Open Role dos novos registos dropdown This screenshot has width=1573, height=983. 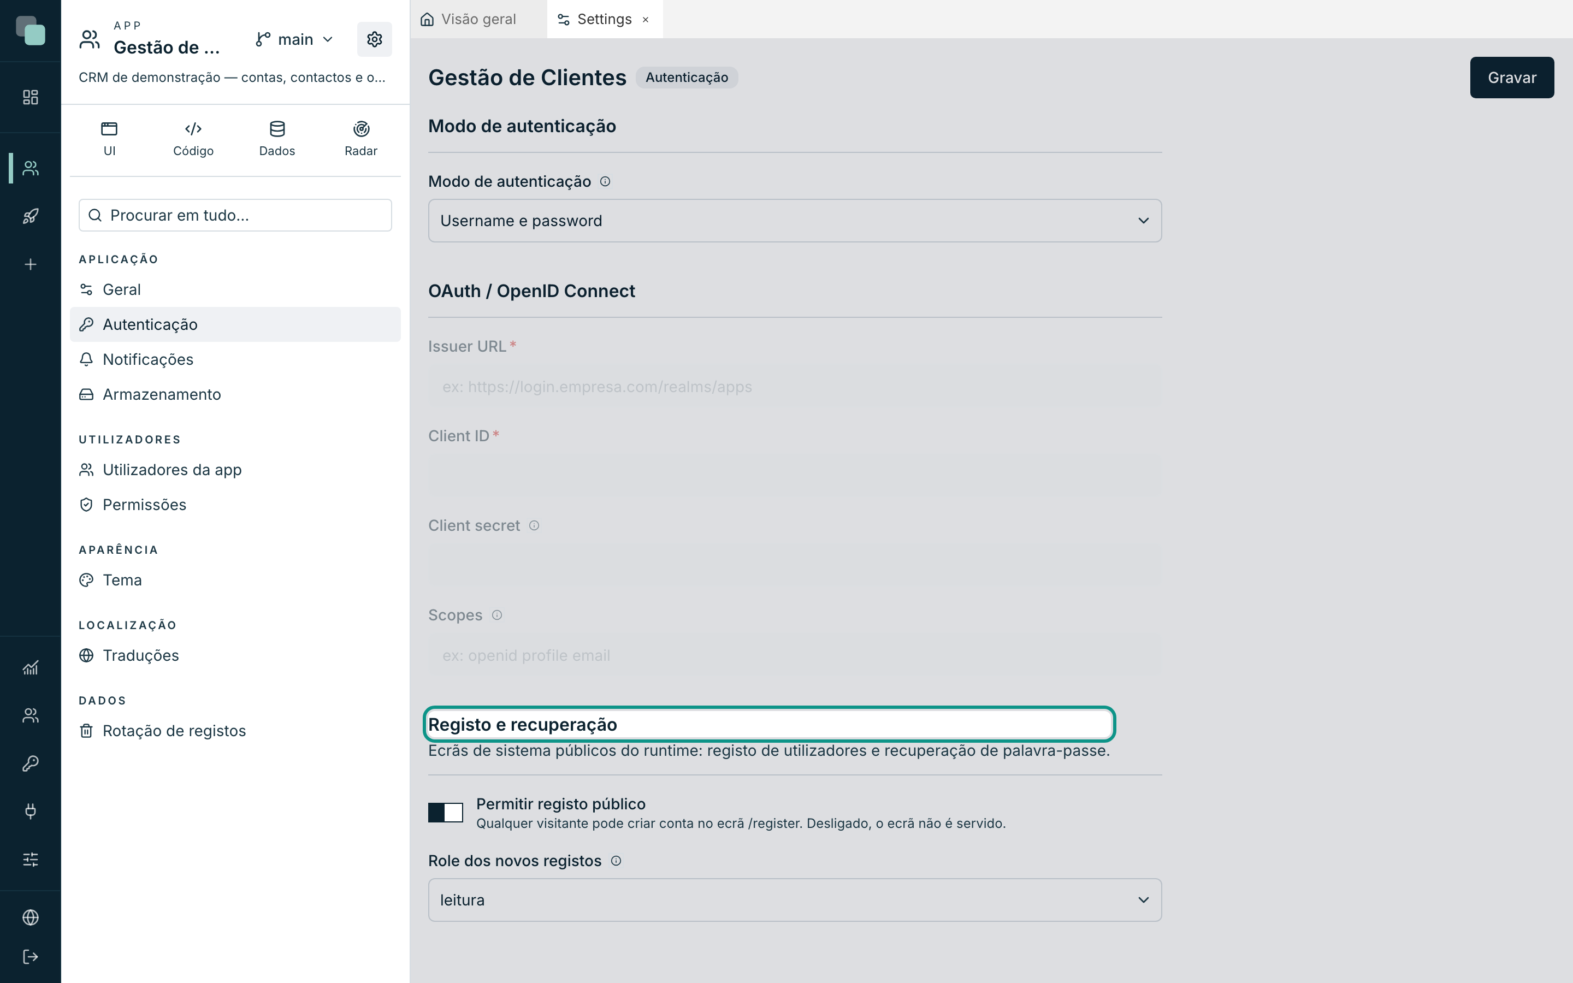tap(794, 900)
